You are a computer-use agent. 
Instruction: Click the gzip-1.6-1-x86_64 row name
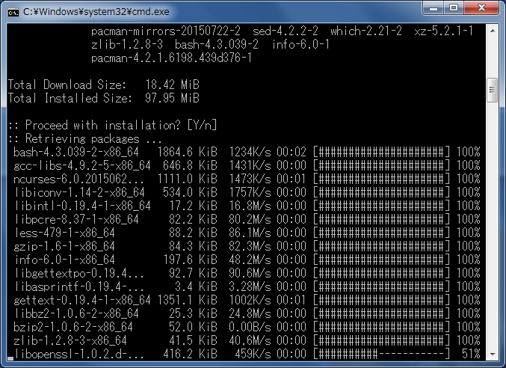pyautogui.click(x=64, y=246)
